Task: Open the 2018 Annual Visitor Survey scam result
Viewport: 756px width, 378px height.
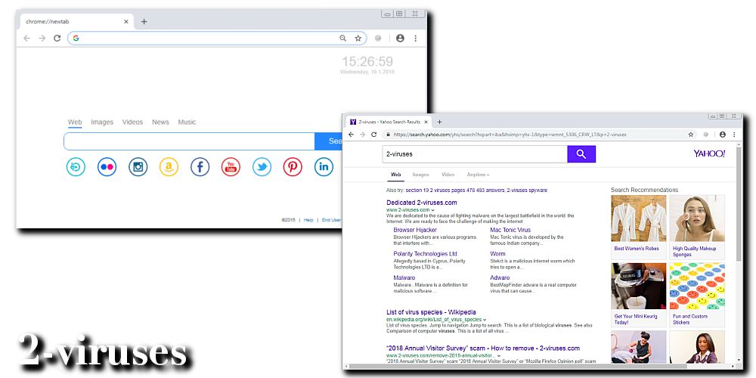Action: click(483, 348)
